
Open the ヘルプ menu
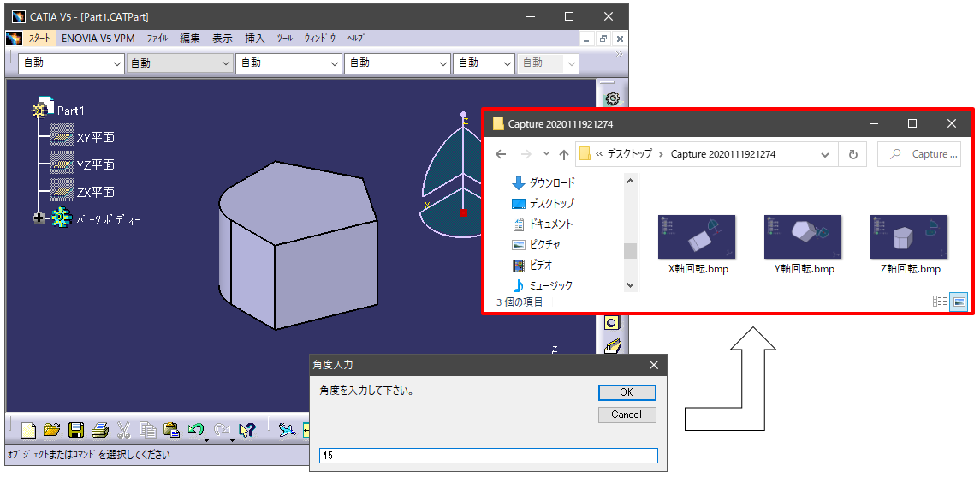pyautogui.click(x=356, y=39)
